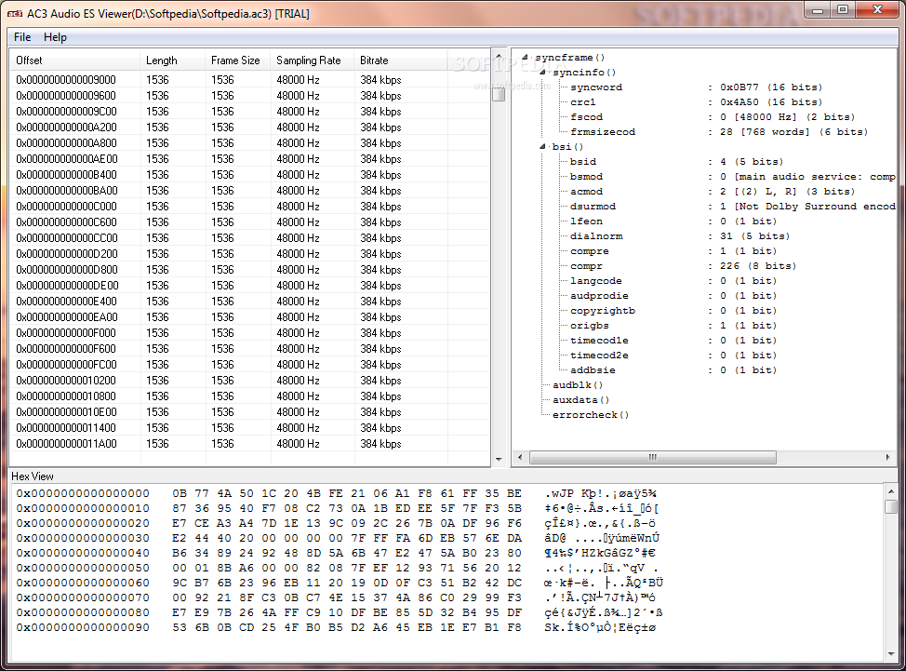This screenshot has width=906, height=671.
Task: Sort by the Offset column header
Action: [x=74, y=60]
